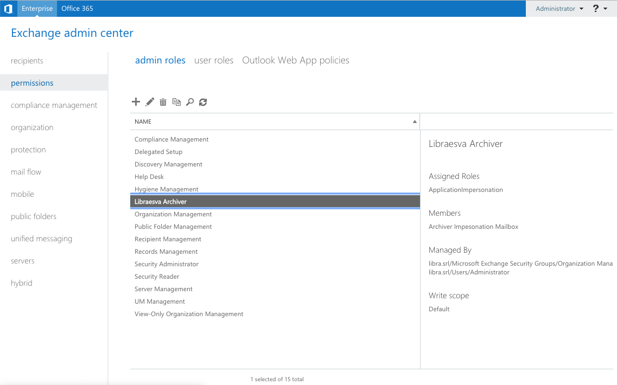The width and height of the screenshot is (617, 385).
Task: Switch to the Enterprise tab
Action: (x=37, y=8)
